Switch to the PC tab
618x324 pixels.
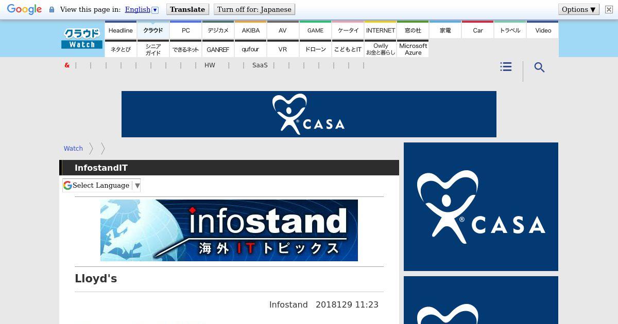click(185, 30)
